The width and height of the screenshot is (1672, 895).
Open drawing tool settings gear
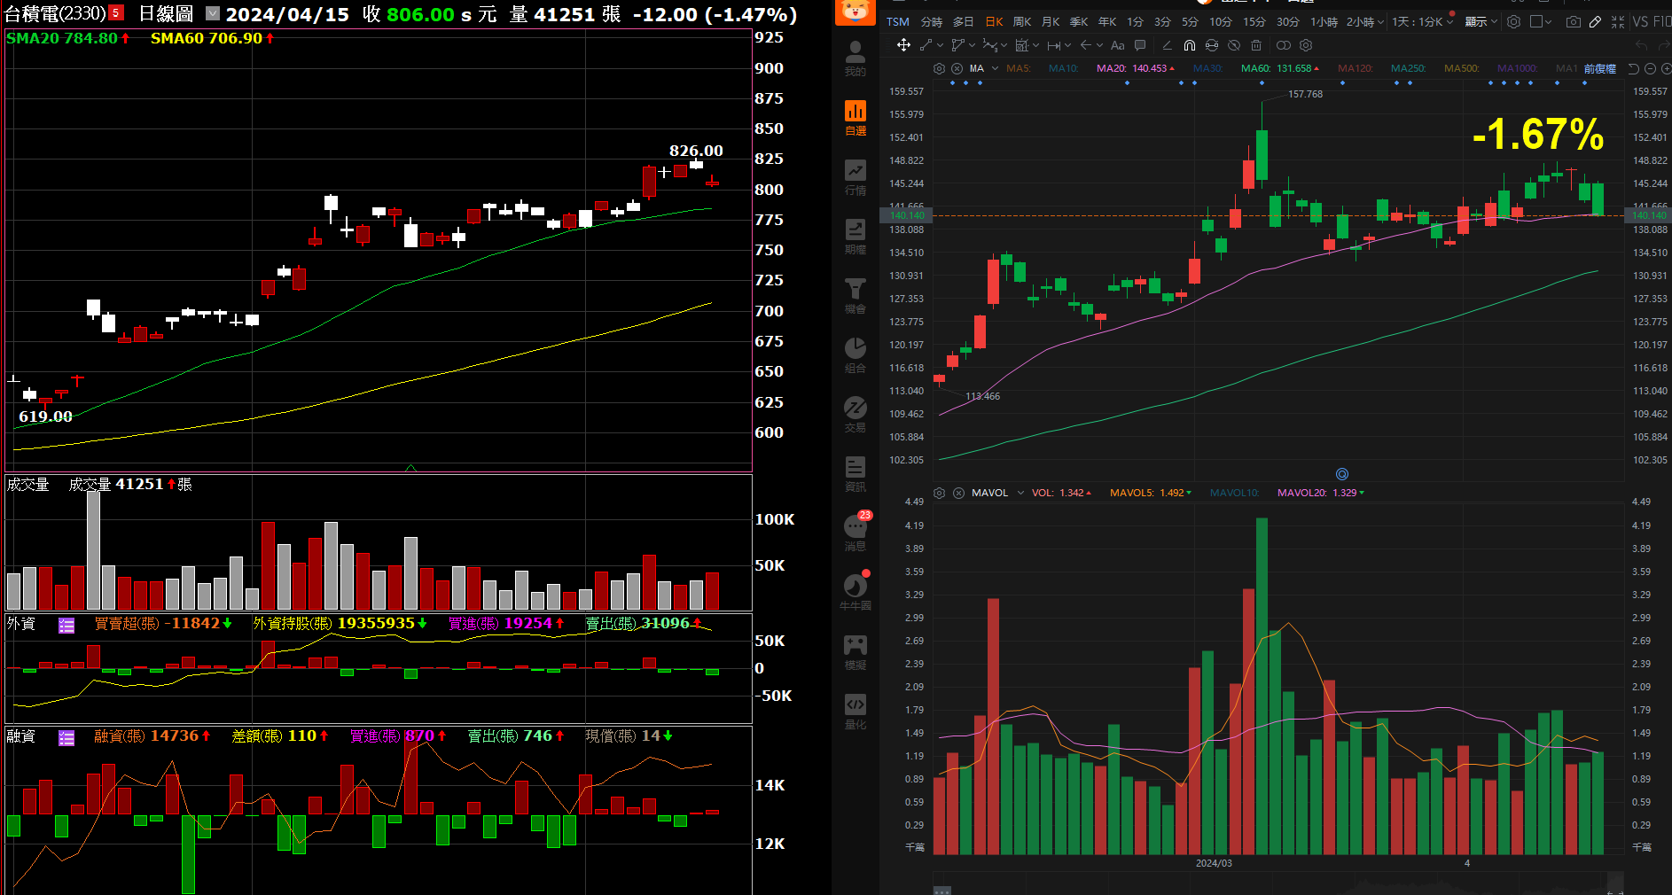[x=1306, y=45]
